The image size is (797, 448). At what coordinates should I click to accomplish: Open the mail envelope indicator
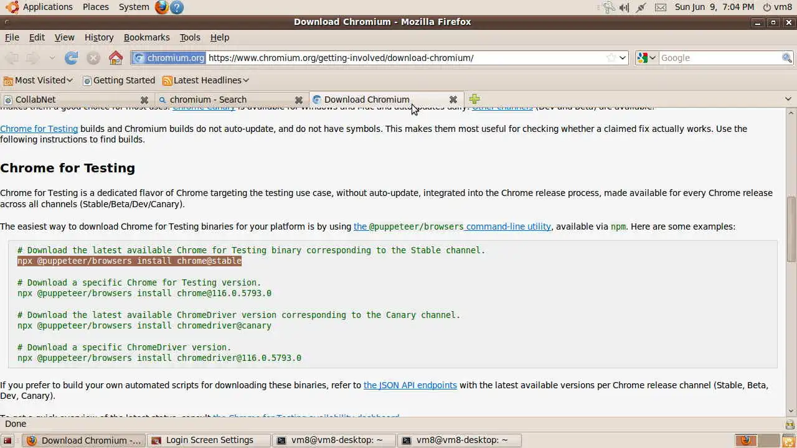click(x=661, y=7)
